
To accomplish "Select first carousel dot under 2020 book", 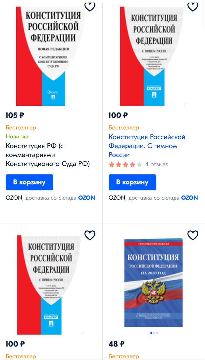I will [151, 333].
